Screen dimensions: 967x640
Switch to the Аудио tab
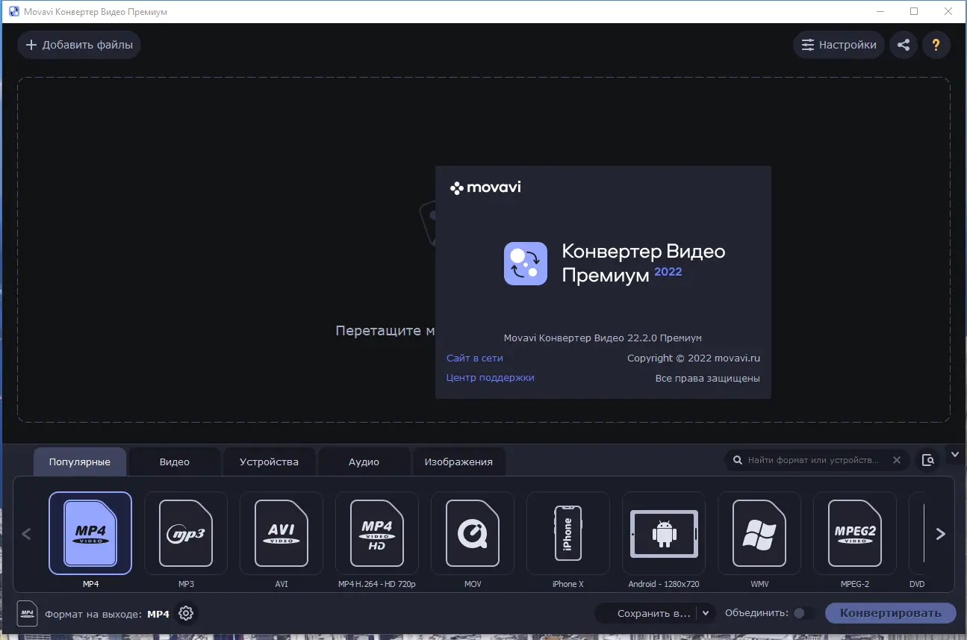point(364,462)
